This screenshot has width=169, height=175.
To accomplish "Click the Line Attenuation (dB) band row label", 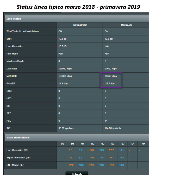I will click(17, 150).
